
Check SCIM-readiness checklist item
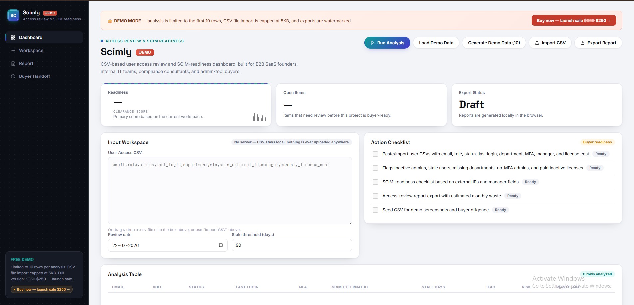coord(375,182)
